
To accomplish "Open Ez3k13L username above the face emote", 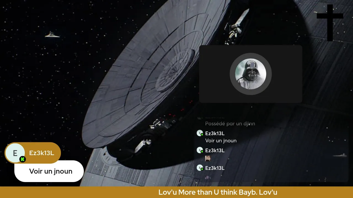I will pos(215,150).
